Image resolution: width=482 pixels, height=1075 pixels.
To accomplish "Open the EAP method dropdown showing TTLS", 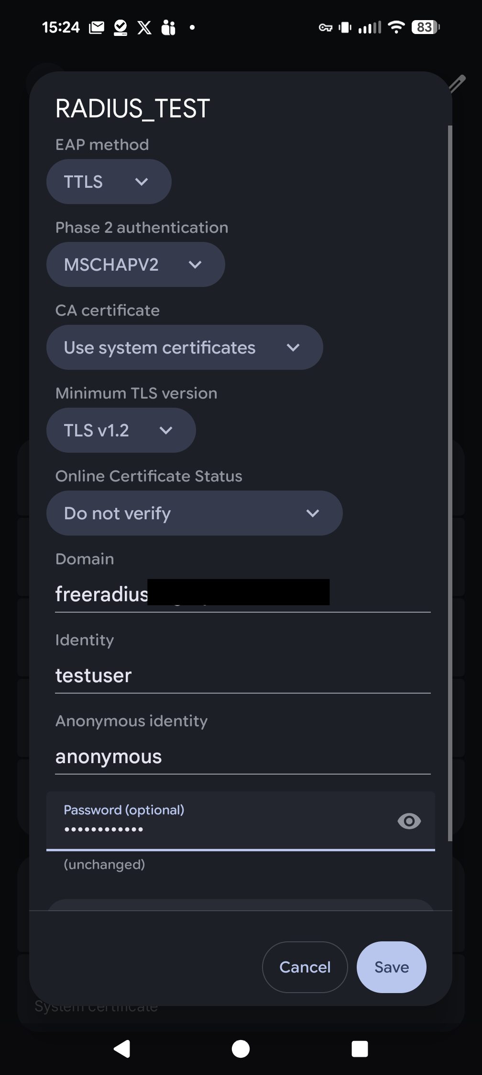I will point(109,181).
